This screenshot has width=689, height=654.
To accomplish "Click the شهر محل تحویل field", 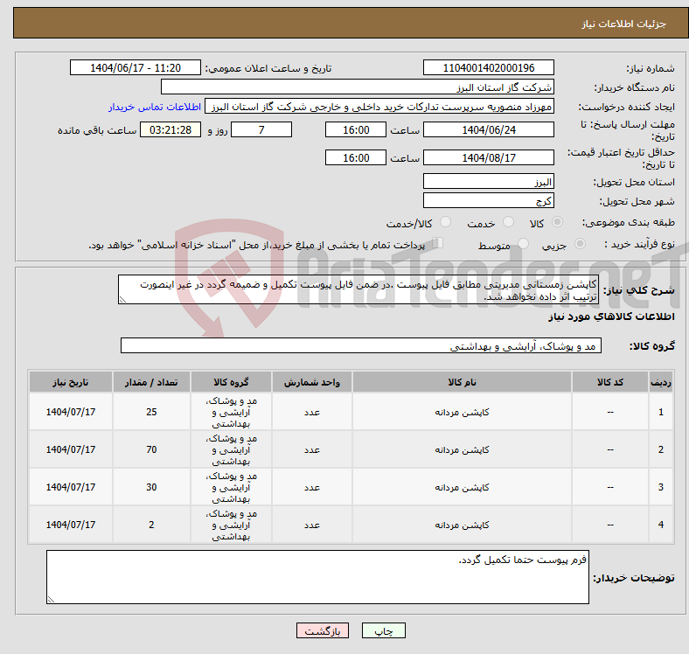I will pos(488,200).
